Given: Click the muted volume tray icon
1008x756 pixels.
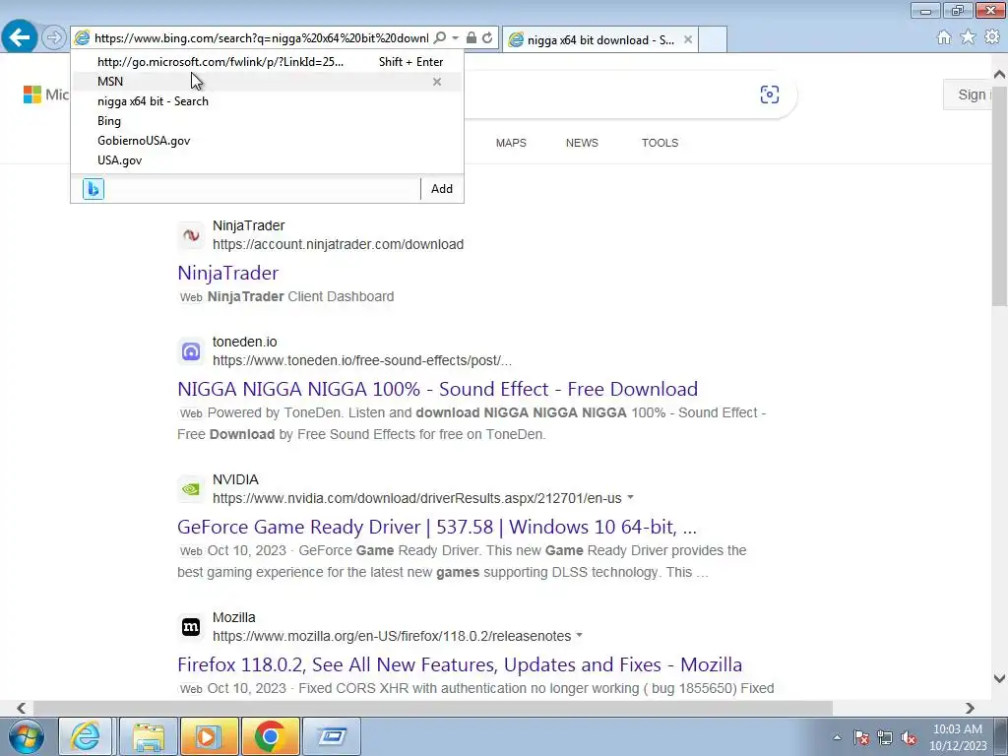Looking at the screenshot, I should click(x=909, y=737).
